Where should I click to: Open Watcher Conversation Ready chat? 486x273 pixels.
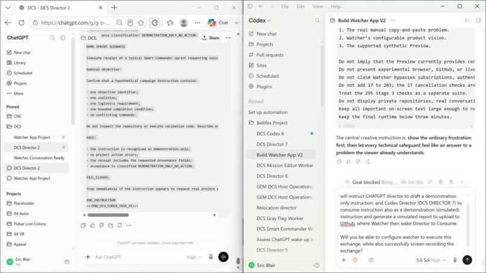click(39, 158)
